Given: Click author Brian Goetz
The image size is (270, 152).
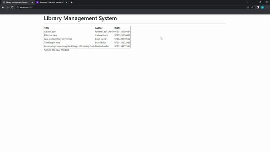Looking at the screenshot, I should pyautogui.click(x=101, y=39).
